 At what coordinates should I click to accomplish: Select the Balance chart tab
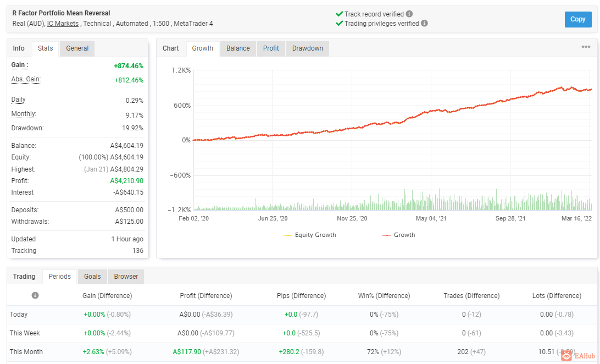[237, 48]
